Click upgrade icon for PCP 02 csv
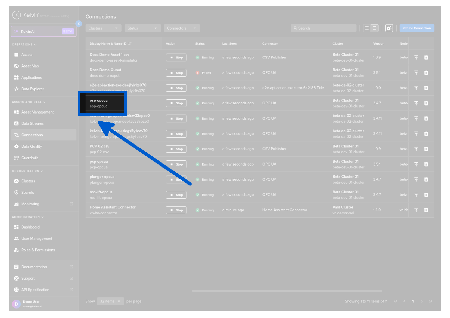 (x=416, y=149)
